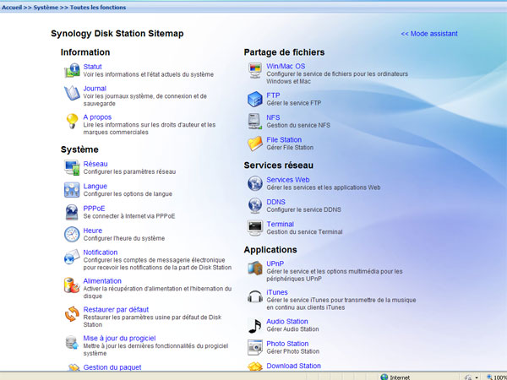The height and width of the screenshot is (380, 507).
Task: Go to Système in the breadcrumb
Action: (46, 7)
